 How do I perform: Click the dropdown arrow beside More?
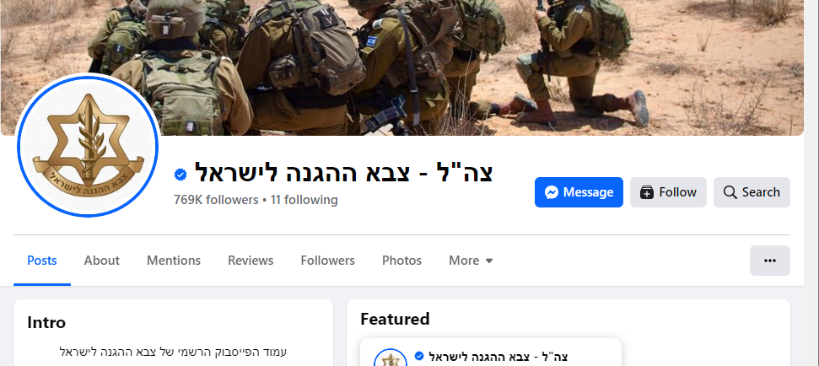pos(489,261)
